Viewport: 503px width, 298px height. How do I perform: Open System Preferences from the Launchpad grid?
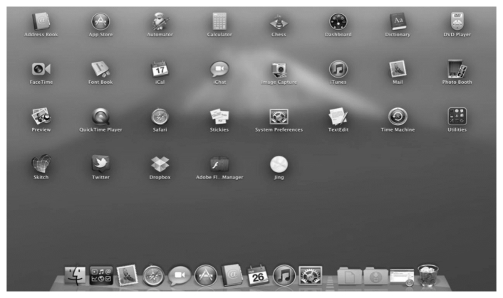pyautogui.click(x=279, y=117)
